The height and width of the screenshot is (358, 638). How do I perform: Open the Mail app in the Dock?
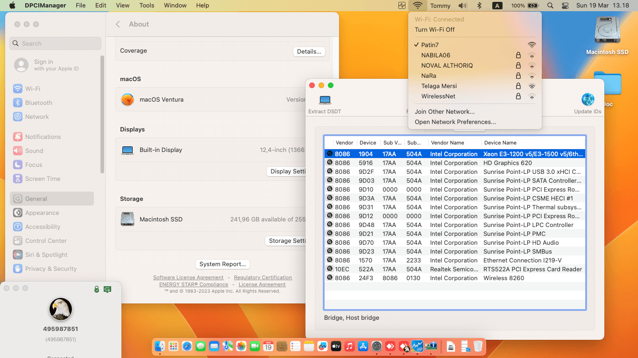point(214,346)
